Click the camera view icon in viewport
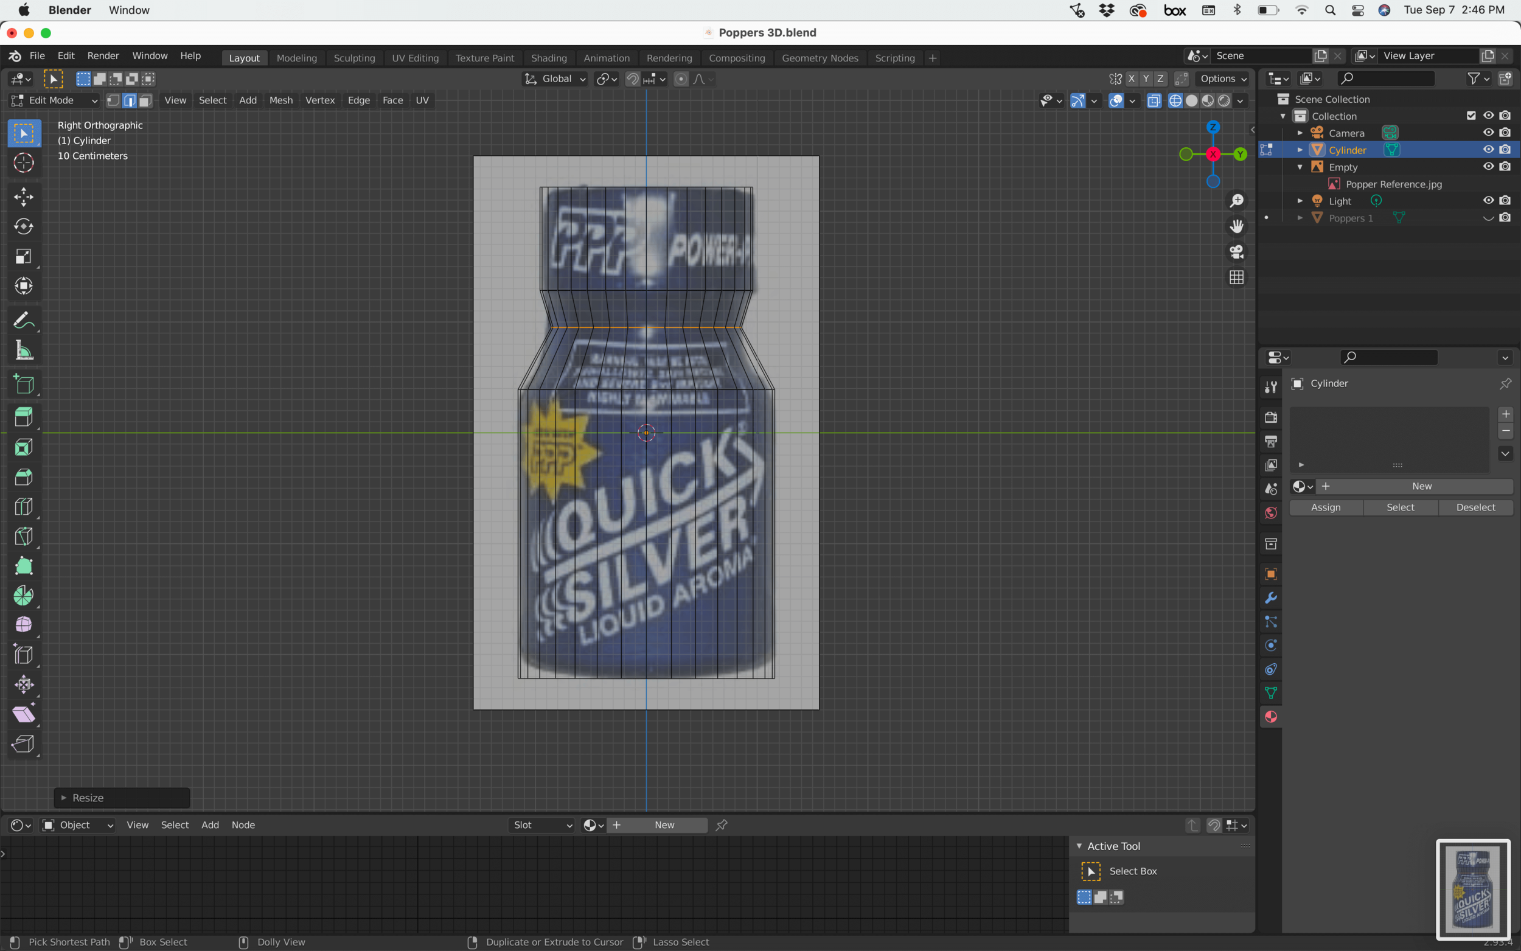Image resolution: width=1521 pixels, height=951 pixels. tap(1236, 251)
